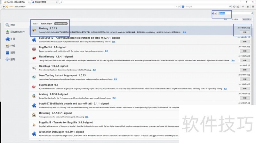Reload the page with the refresh icon
This screenshot has width=256, height=143.
click(x=179, y=7)
